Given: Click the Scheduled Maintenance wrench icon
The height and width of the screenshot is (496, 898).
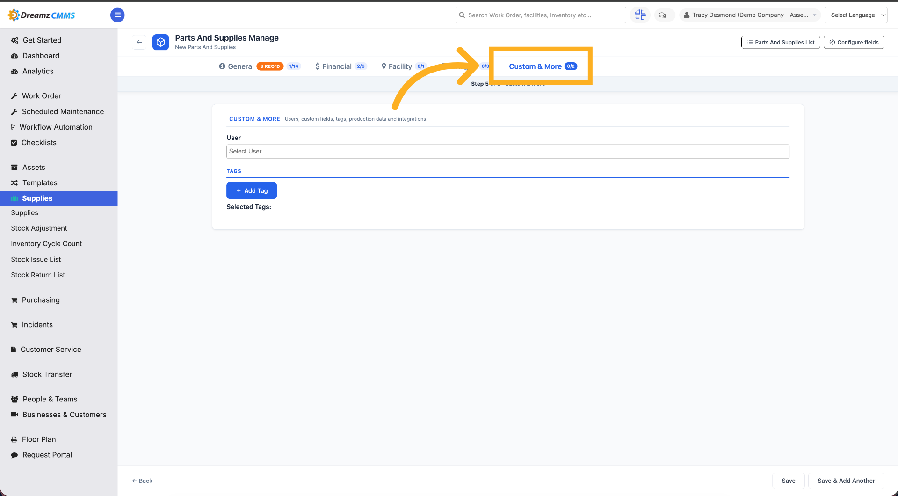Looking at the screenshot, I should click(14, 112).
